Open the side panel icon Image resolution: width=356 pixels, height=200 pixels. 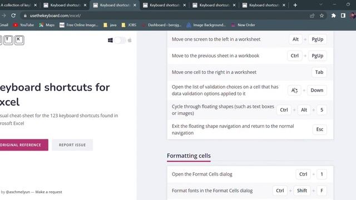tap(343, 16)
